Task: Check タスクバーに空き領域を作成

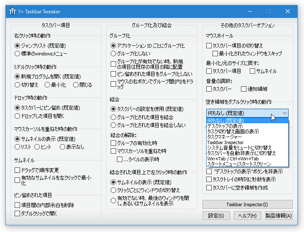Action: [x=209, y=187]
